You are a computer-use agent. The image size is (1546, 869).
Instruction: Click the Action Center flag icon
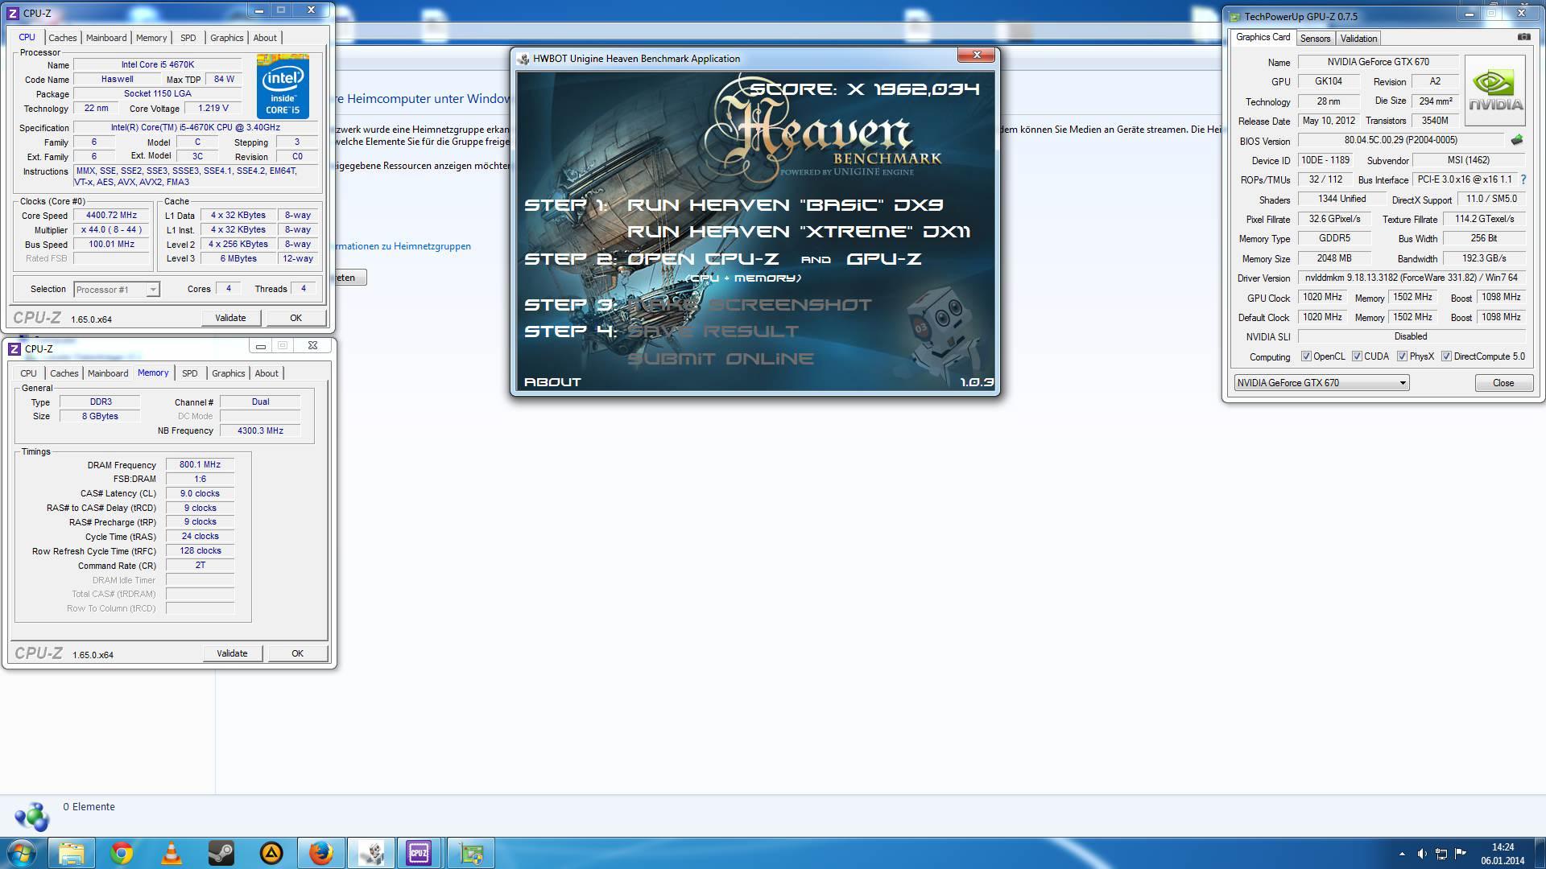tap(1461, 853)
